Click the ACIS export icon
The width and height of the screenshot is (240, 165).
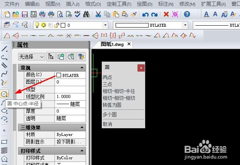pyautogui.click(x=33, y=14)
